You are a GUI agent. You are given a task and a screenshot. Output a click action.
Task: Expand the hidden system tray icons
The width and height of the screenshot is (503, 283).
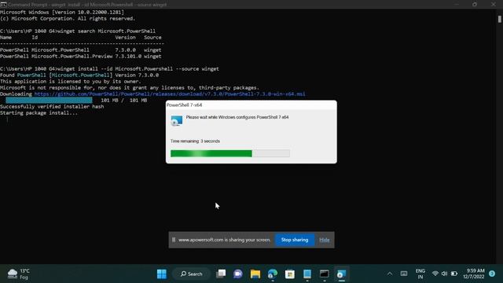click(390, 274)
